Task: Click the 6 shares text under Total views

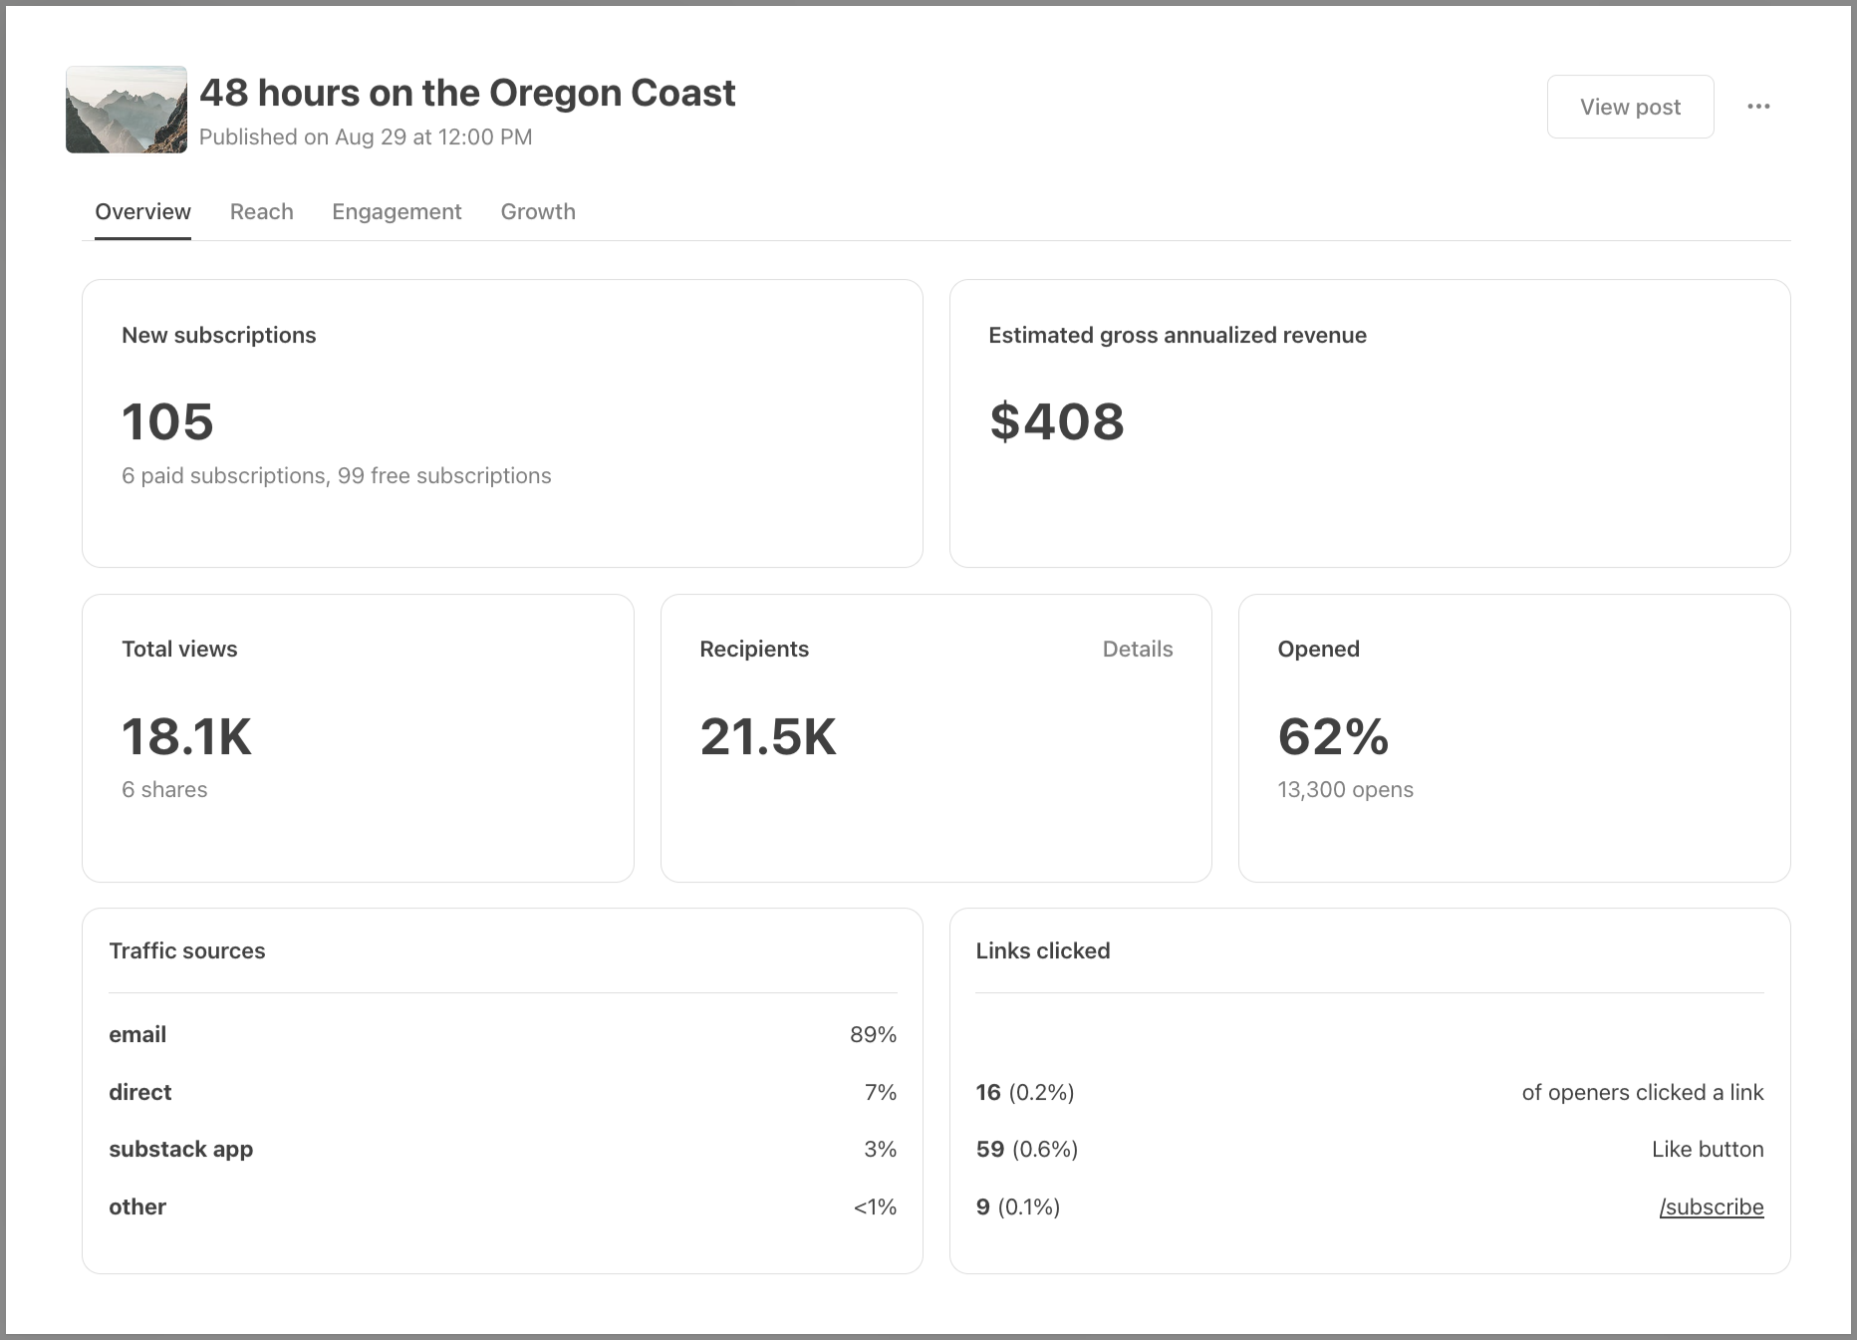Action: [x=163, y=789]
